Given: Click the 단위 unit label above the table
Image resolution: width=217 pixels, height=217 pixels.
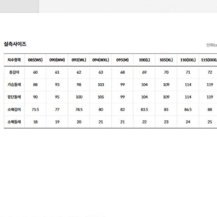Looking at the screenshot, I should tap(212, 45).
